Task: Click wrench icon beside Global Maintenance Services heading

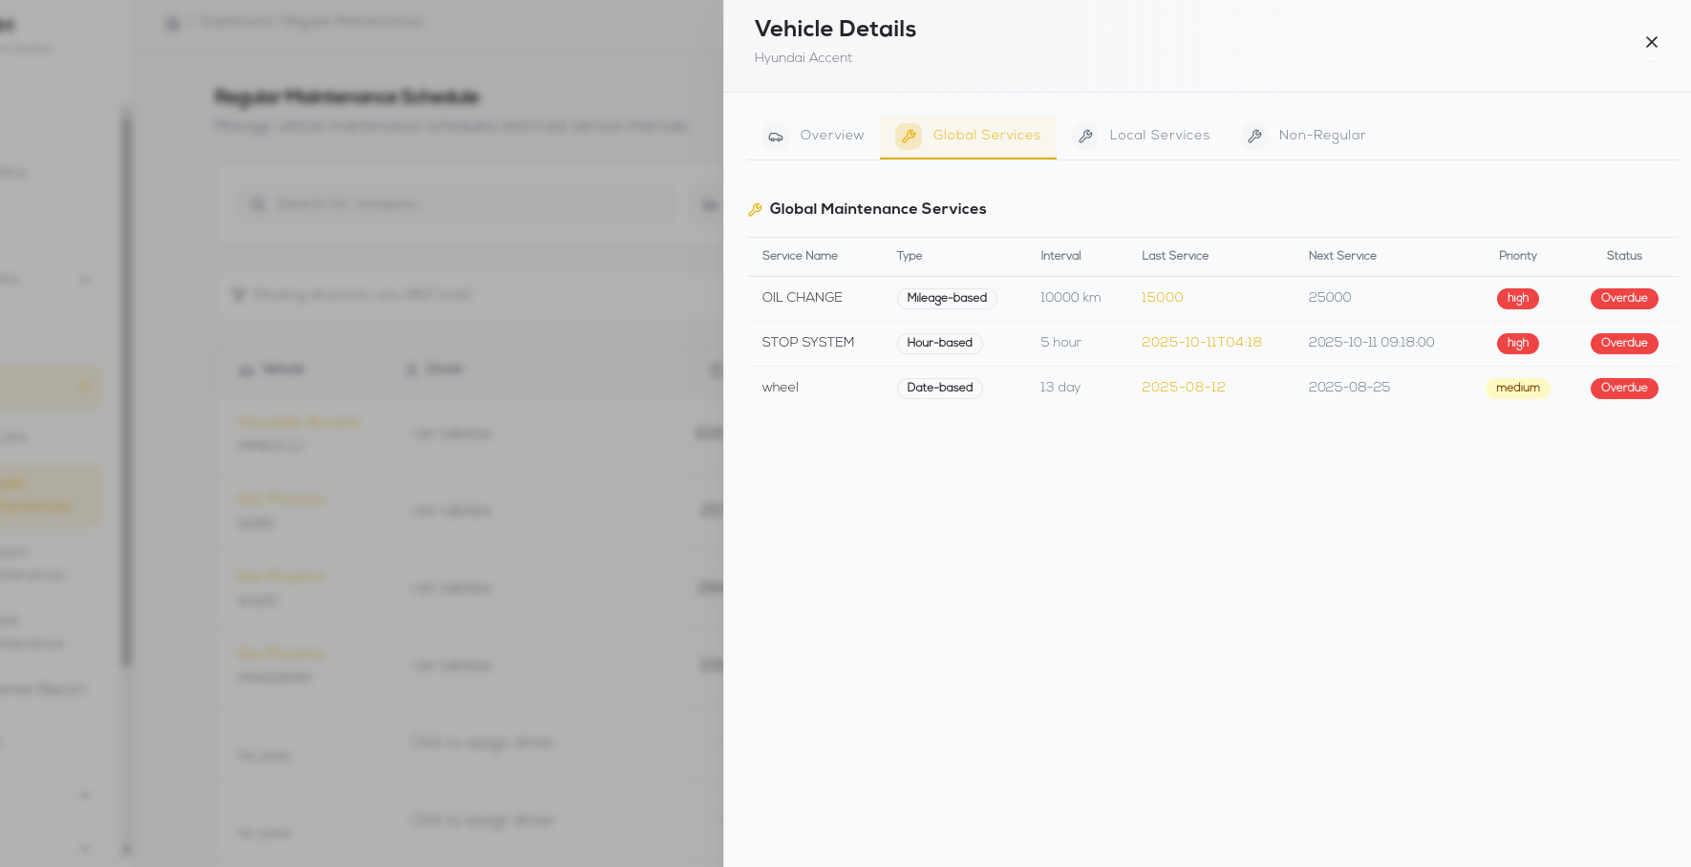Action: point(755,209)
